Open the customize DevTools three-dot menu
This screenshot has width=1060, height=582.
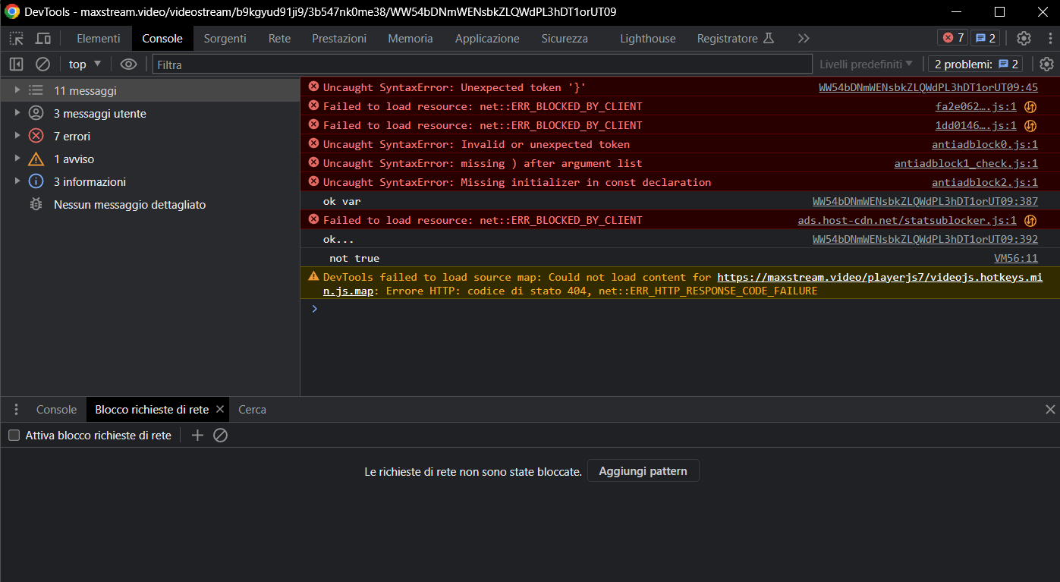[1051, 38]
